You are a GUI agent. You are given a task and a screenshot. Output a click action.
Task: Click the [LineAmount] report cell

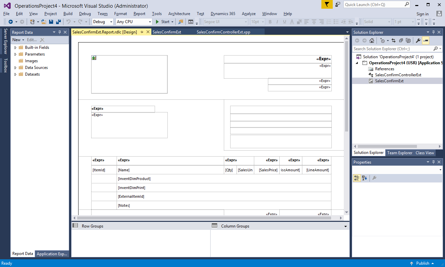(317, 170)
